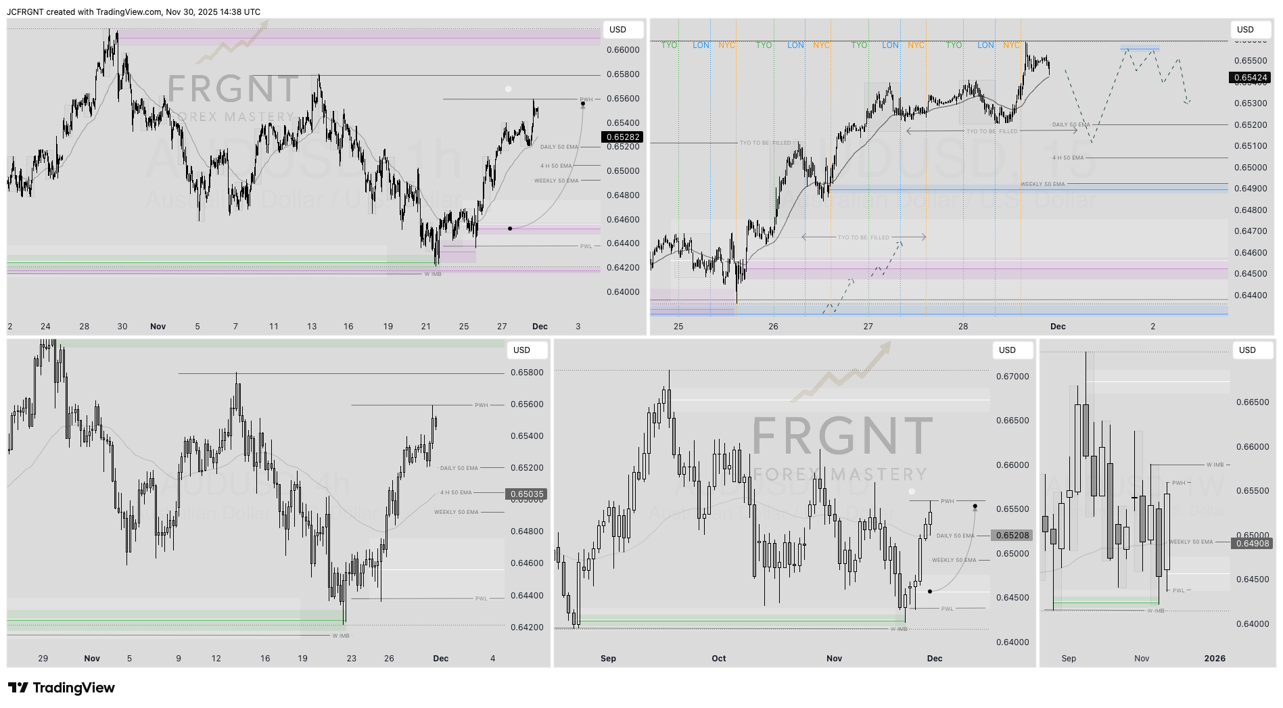The width and height of the screenshot is (1283, 708).
Task: Click PWH label on the 1h chart
Action: click(586, 100)
